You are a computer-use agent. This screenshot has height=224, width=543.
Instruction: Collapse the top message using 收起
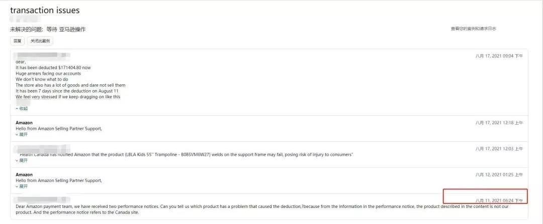click(x=22, y=108)
